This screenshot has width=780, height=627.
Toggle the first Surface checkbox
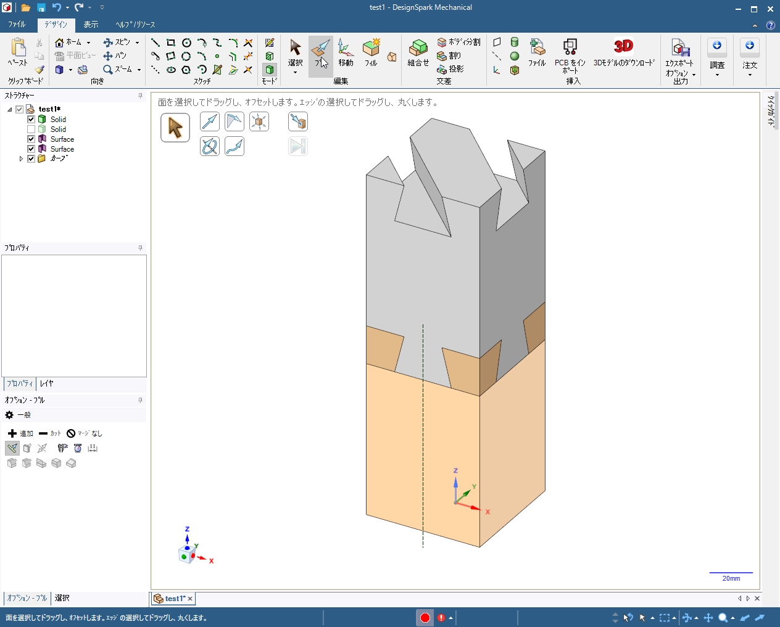pyautogui.click(x=31, y=139)
